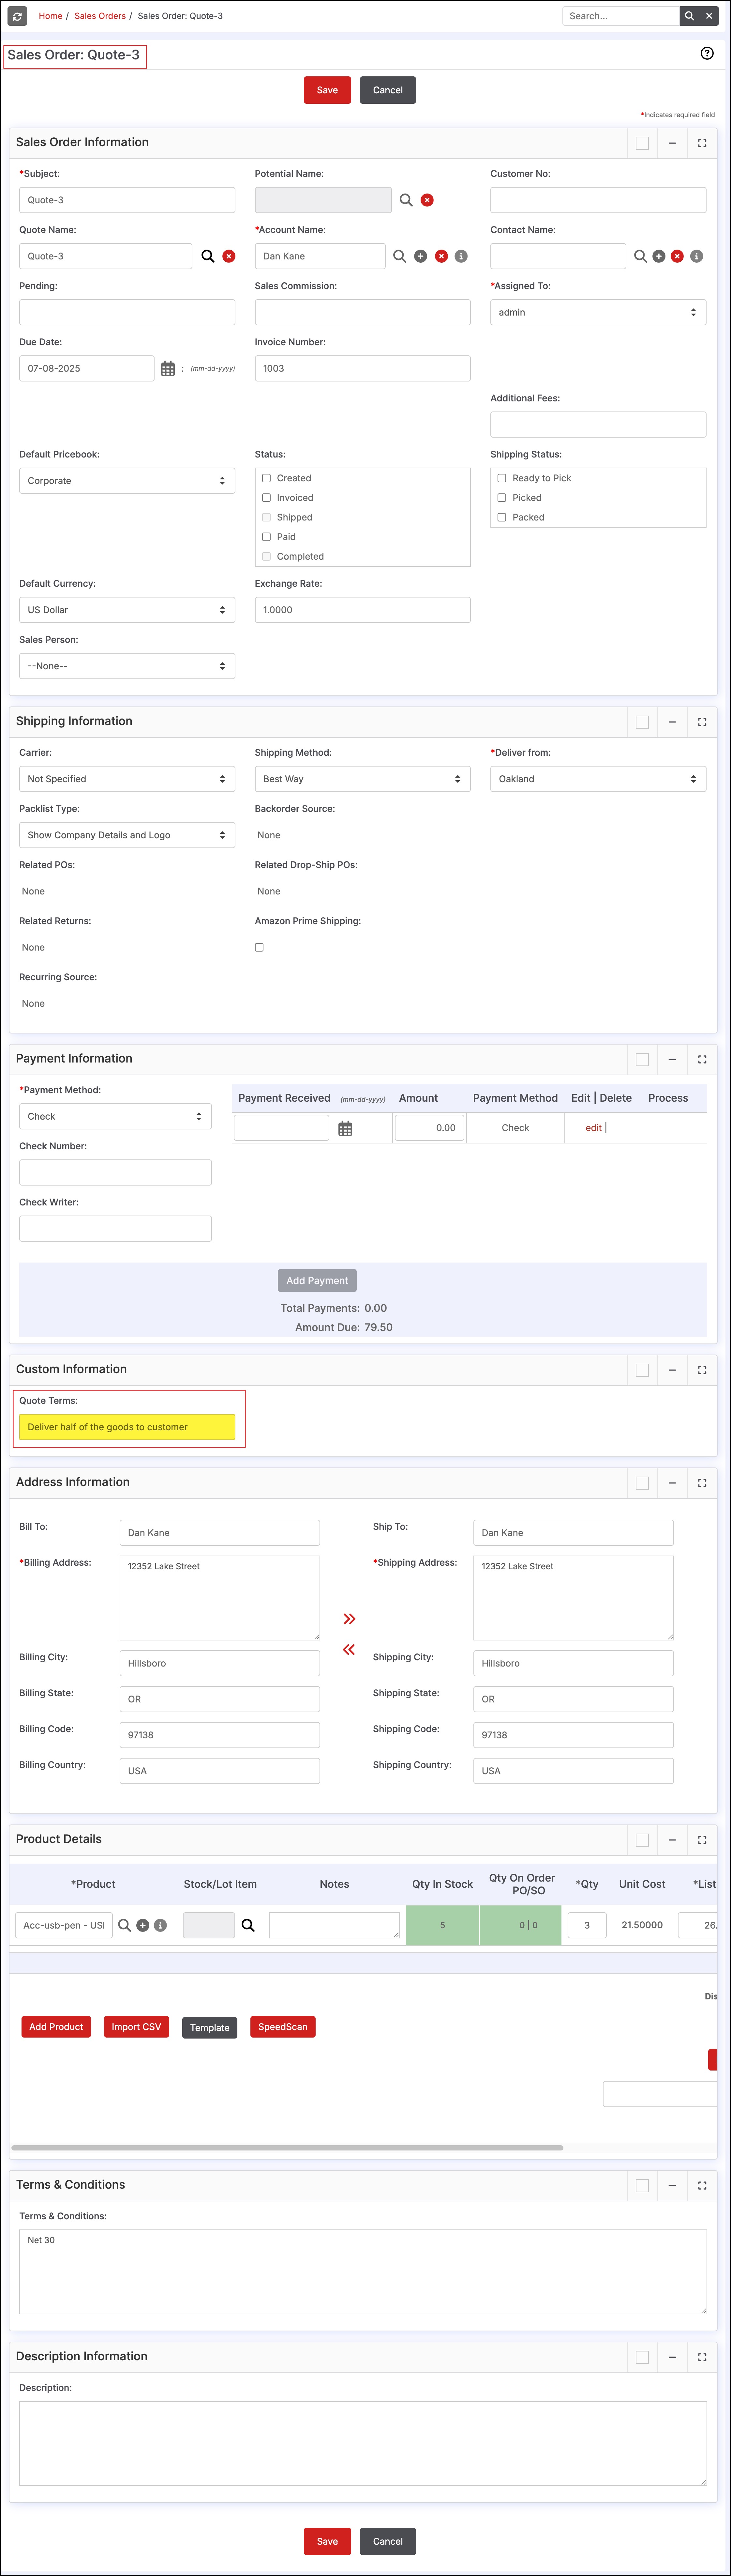Search contacts beside the Contact Name field
The image size is (731, 2576).
(x=640, y=256)
